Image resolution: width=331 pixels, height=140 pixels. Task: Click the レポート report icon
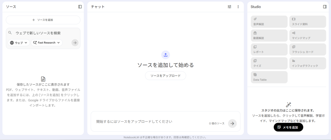tap(255, 47)
